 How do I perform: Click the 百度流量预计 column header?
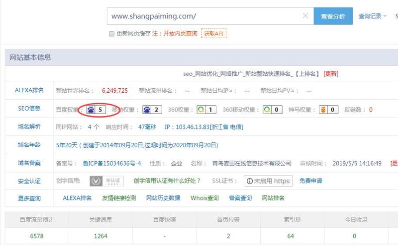coord(37,219)
